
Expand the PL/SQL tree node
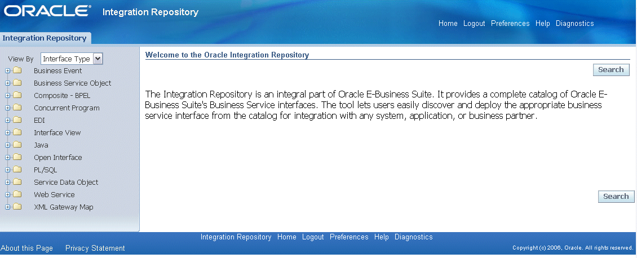coord(7,170)
